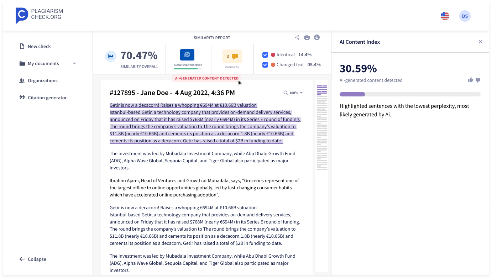Open the DS user avatar menu
The height and width of the screenshot is (279, 492).
(465, 16)
